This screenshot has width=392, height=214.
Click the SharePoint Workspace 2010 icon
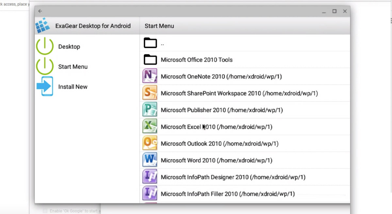150,93
